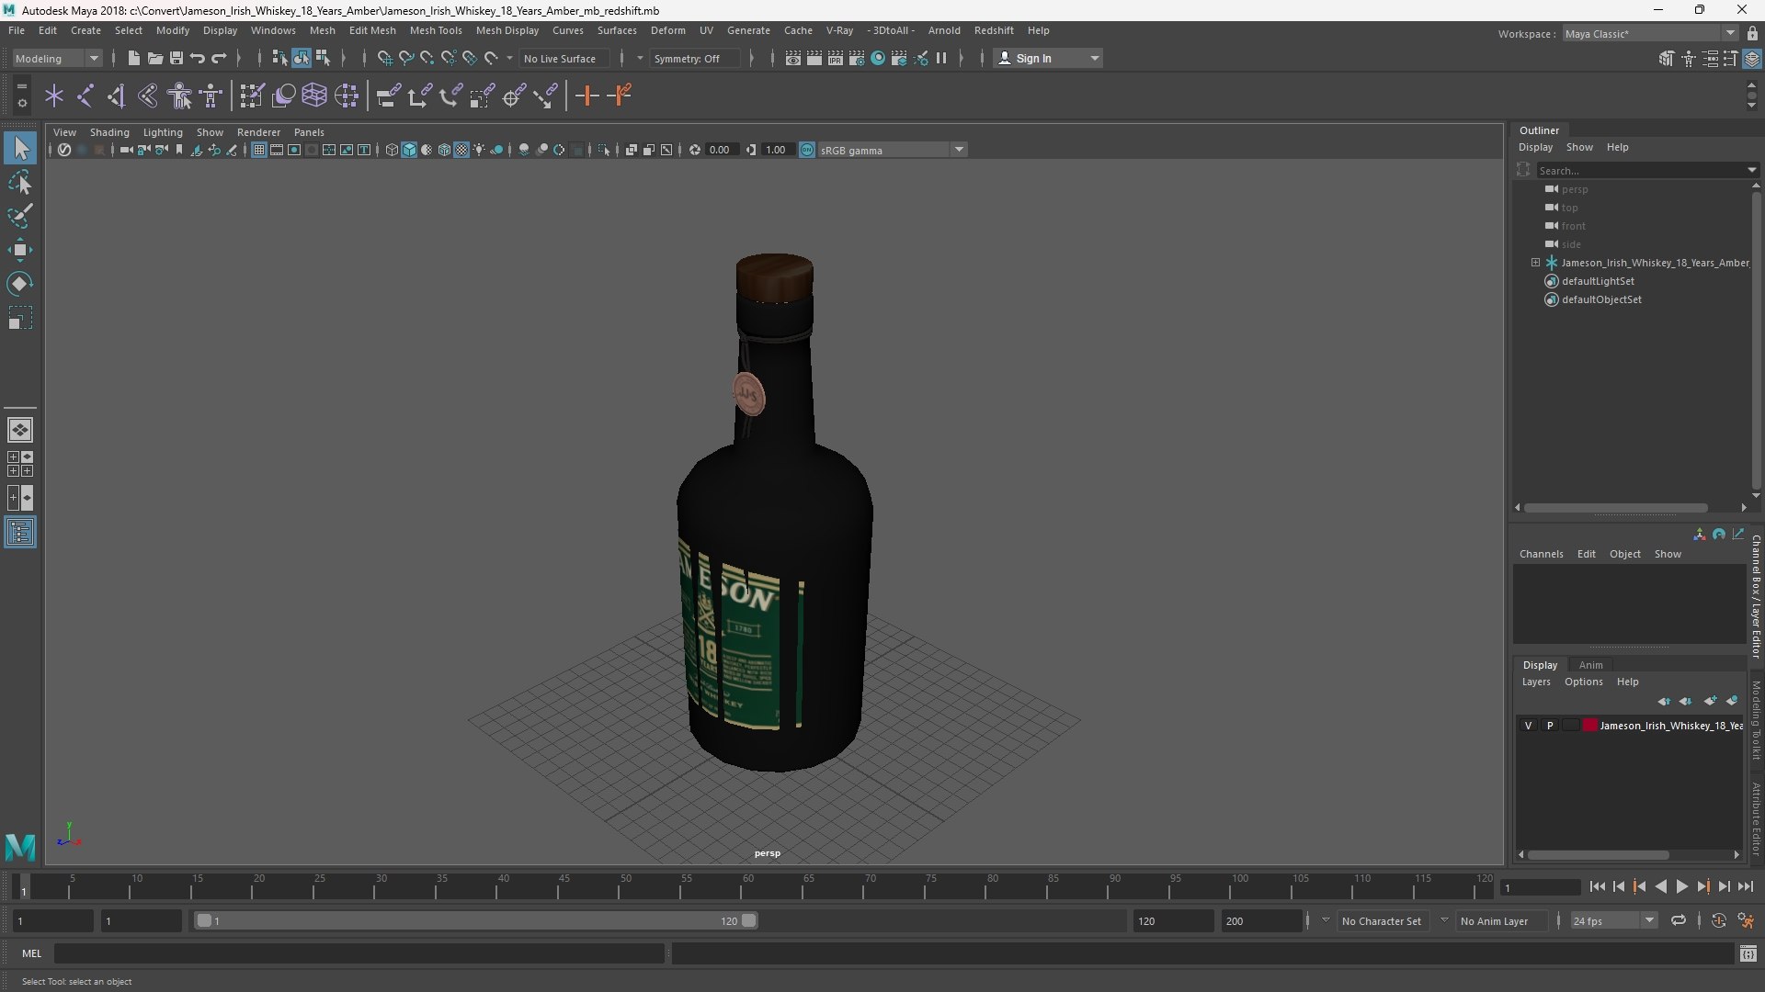The image size is (1765, 992).
Task: Open the Sign In dropdown arrow
Action: point(1094,58)
